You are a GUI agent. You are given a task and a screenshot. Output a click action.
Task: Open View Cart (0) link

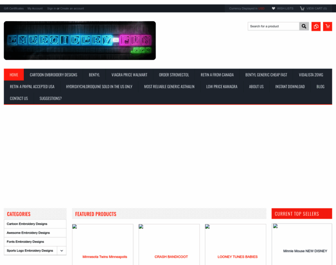click(317, 8)
